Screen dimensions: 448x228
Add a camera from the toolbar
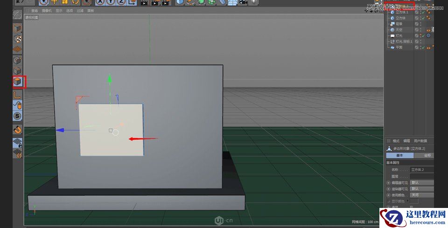click(x=243, y=2)
